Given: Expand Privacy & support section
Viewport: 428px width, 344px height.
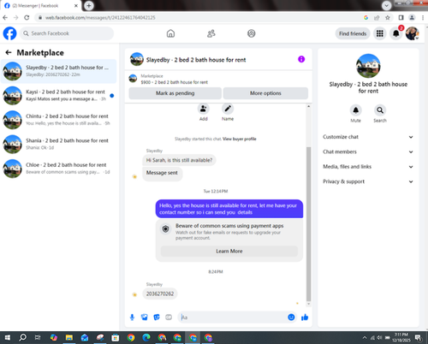Looking at the screenshot, I should 368,181.
